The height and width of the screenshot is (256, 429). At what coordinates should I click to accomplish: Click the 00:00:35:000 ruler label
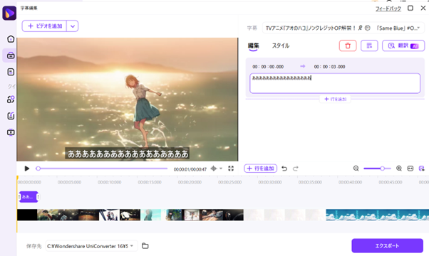(x=310, y=182)
